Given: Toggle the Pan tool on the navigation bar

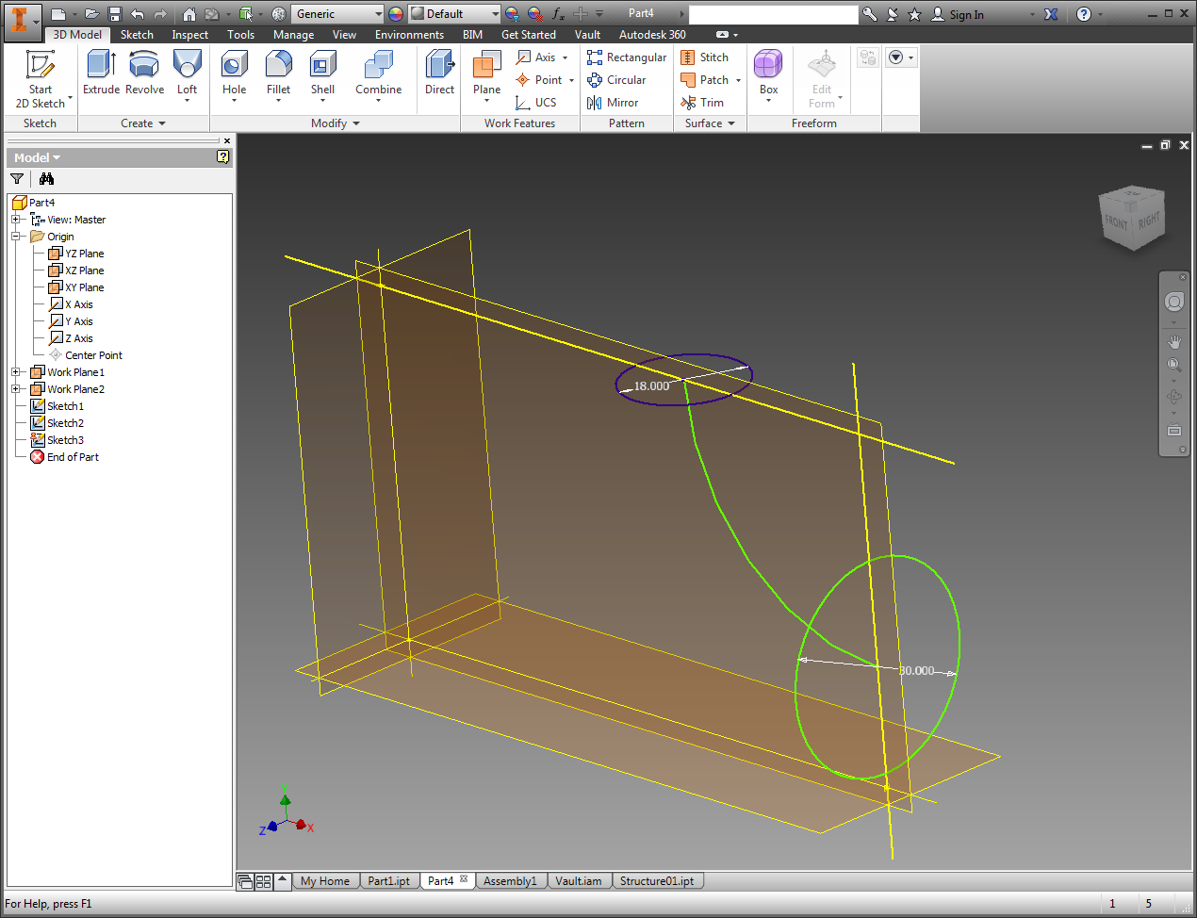Looking at the screenshot, I should [x=1173, y=341].
